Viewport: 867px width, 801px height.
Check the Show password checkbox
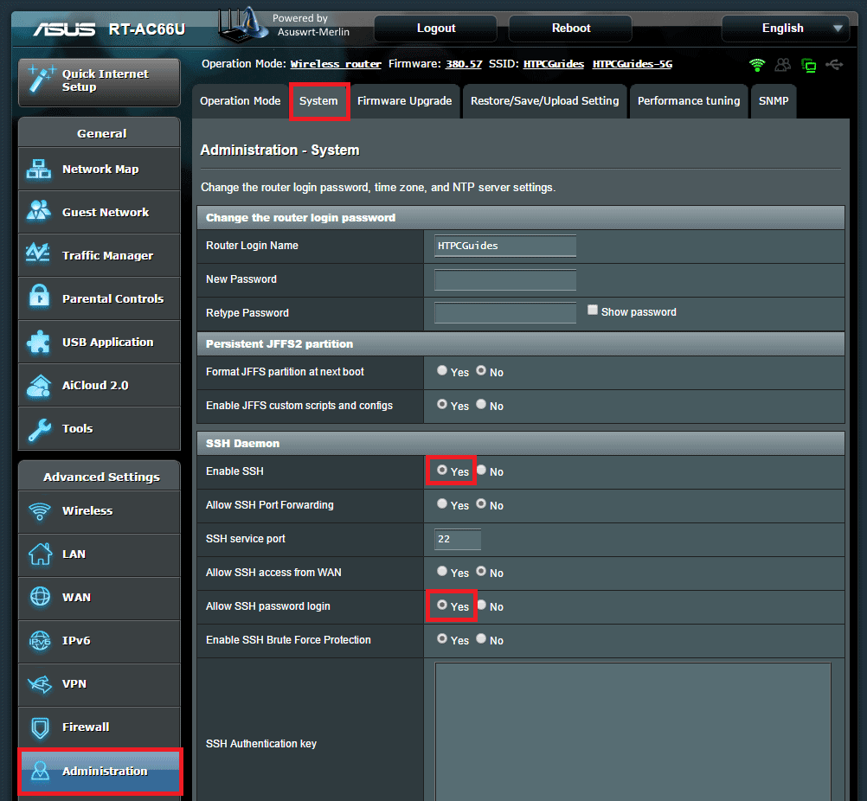(x=593, y=311)
